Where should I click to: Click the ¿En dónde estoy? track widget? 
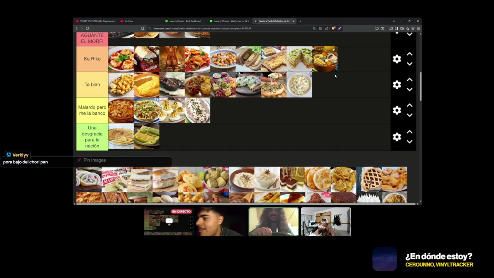(423, 259)
